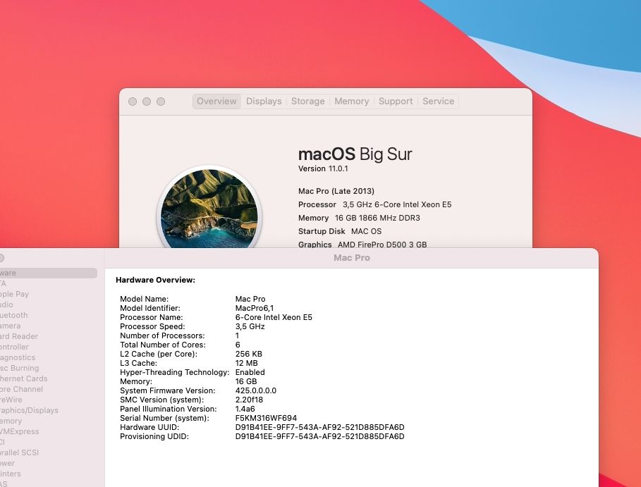
Task: Click the Hardware Overview heading
Action: [x=155, y=281]
